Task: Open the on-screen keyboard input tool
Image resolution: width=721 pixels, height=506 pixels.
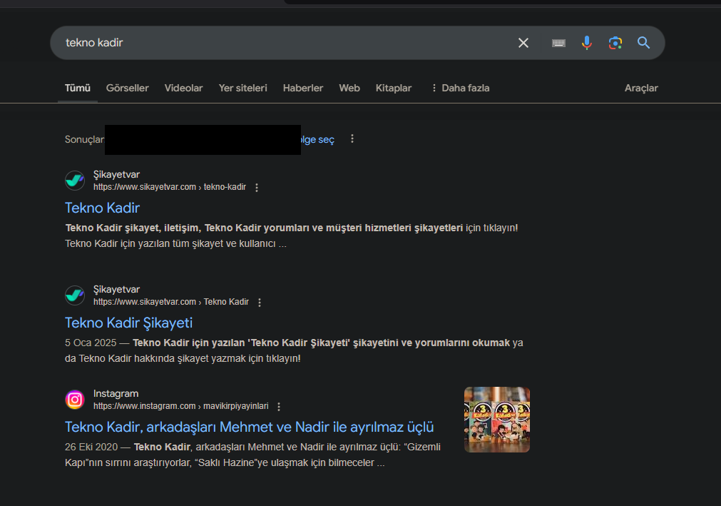Action: tap(558, 43)
